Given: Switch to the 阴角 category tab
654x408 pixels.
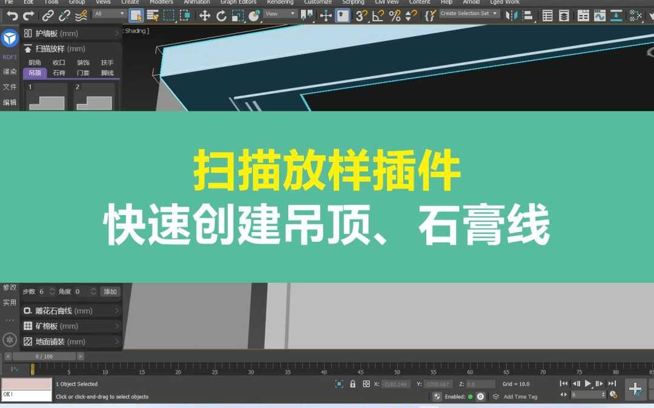Looking at the screenshot, I should coord(35,62).
